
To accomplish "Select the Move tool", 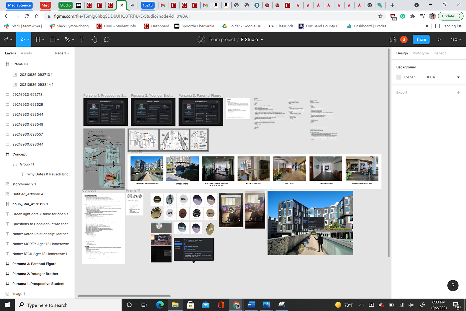I will tap(22, 39).
